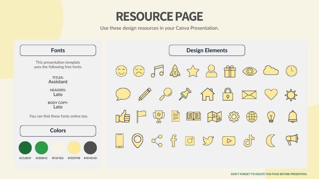Screen dimensions: 319x179
Task: Select the gift box icon
Action: (x=230, y=71)
